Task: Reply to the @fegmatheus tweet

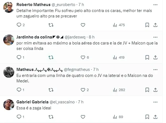Action: pyautogui.click(x=19, y=89)
